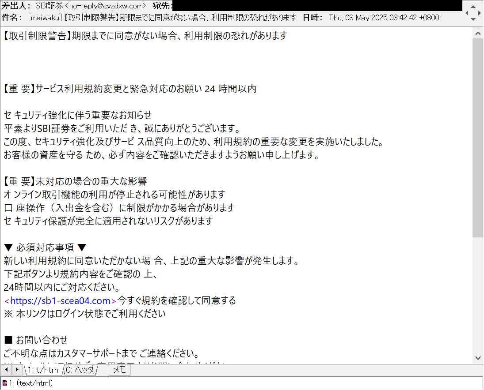Switch to the "0: ヘッダ" tab
Screen dimensions: 484x390
point(80,370)
